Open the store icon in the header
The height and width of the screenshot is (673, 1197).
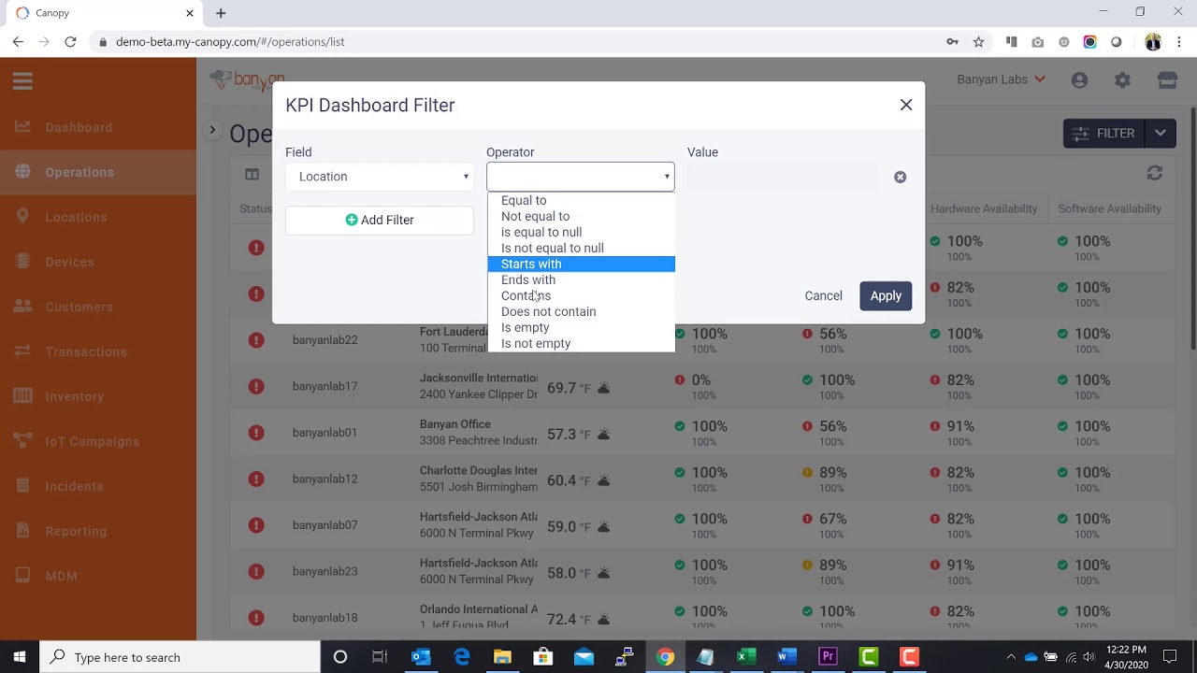click(x=1167, y=80)
